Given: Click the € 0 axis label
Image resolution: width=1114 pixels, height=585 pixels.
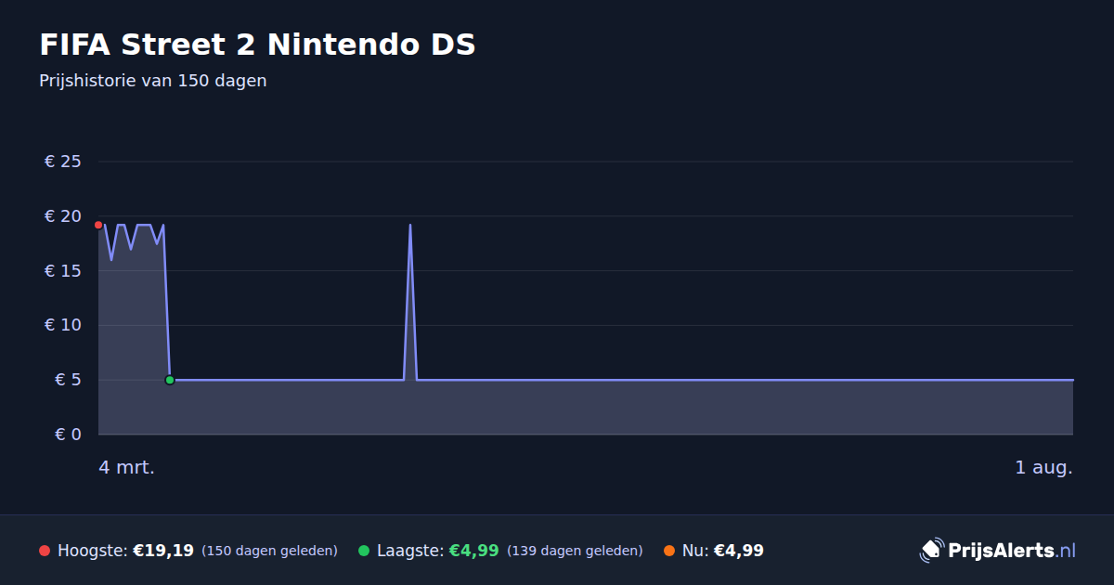Looking at the screenshot, I should tap(69, 434).
